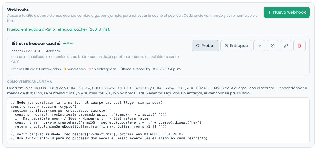This screenshot has width=318, height=157.
Task: Click the X-DA-Evento-Id comment line in code
Action: click(x=110, y=138)
